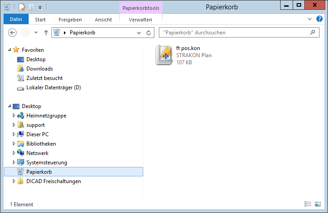The image size is (328, 213).
Task: Open Desktop under Favoriten
Action: coord(36,59)
